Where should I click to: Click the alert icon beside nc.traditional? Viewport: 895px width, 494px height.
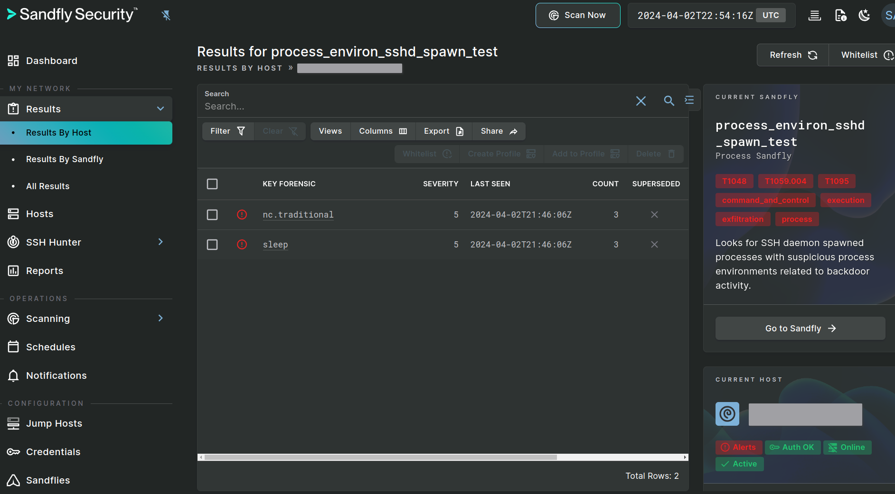[242, 214]
